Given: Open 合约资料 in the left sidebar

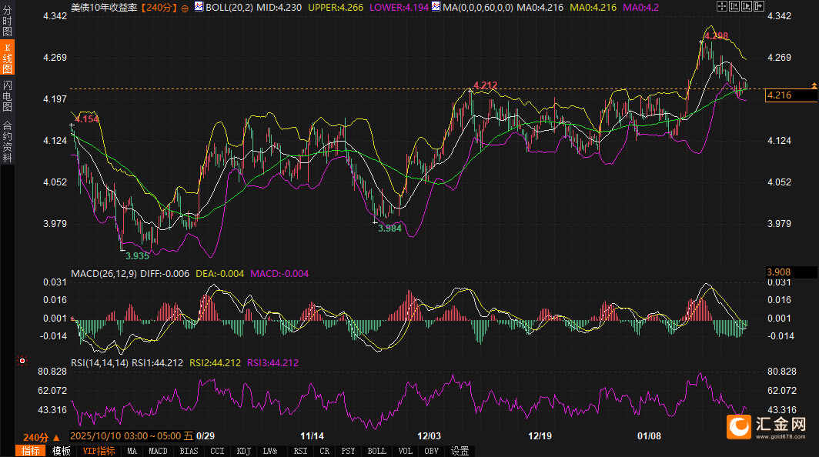Looking at the screenshot, I should 7,141.
